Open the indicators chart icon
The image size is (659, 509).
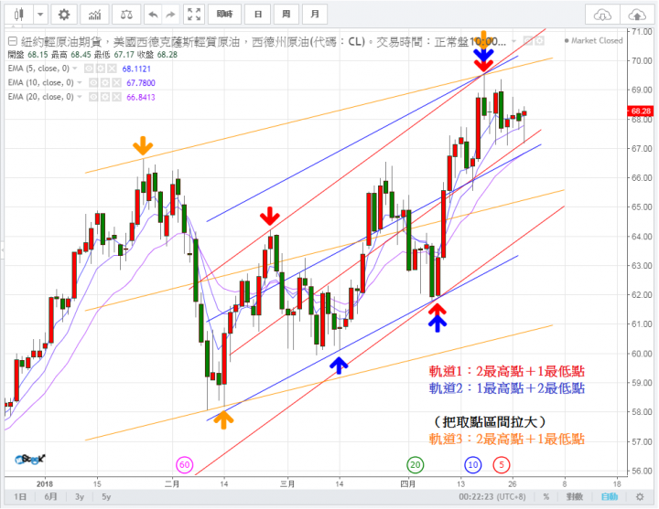(x=94, y=16)
